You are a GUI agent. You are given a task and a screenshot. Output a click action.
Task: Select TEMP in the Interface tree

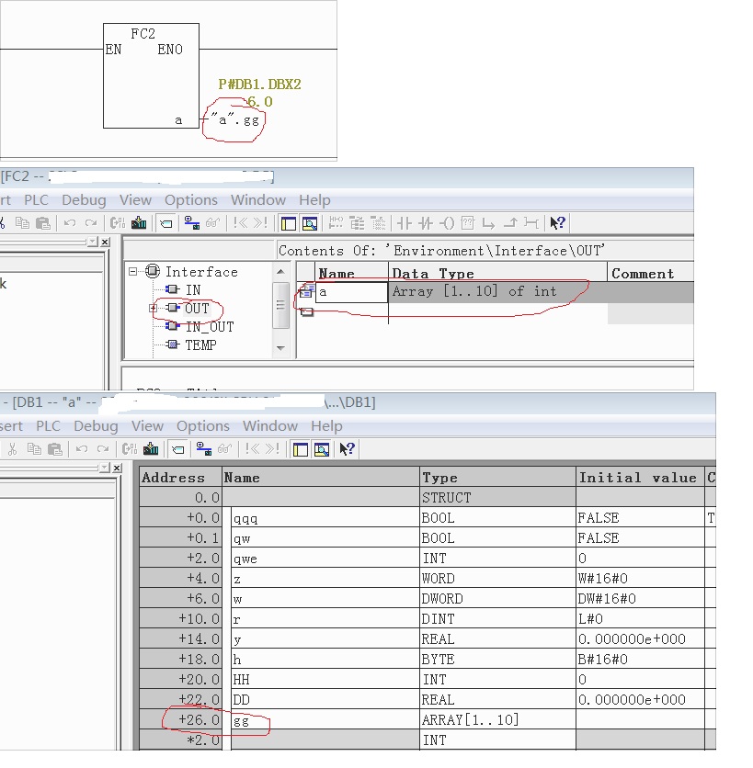pos(200,345)
